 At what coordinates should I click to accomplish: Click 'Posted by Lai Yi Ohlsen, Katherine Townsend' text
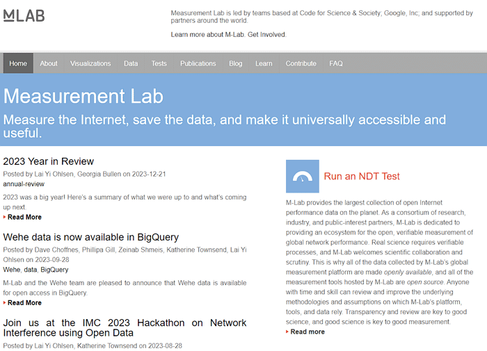(70, 345)
